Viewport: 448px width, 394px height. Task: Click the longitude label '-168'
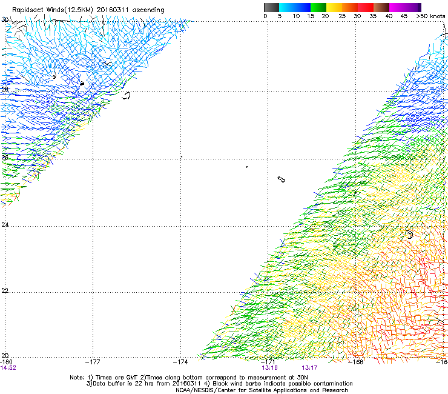(355, 362)
